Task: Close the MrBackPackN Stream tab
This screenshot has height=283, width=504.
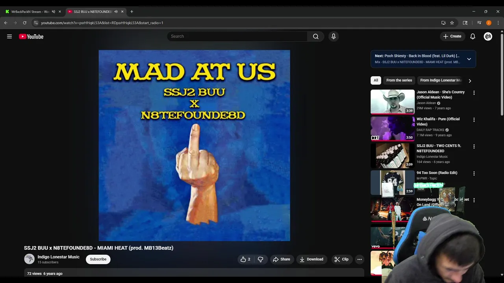Action: pyautogui.click(x=60, y=12)
